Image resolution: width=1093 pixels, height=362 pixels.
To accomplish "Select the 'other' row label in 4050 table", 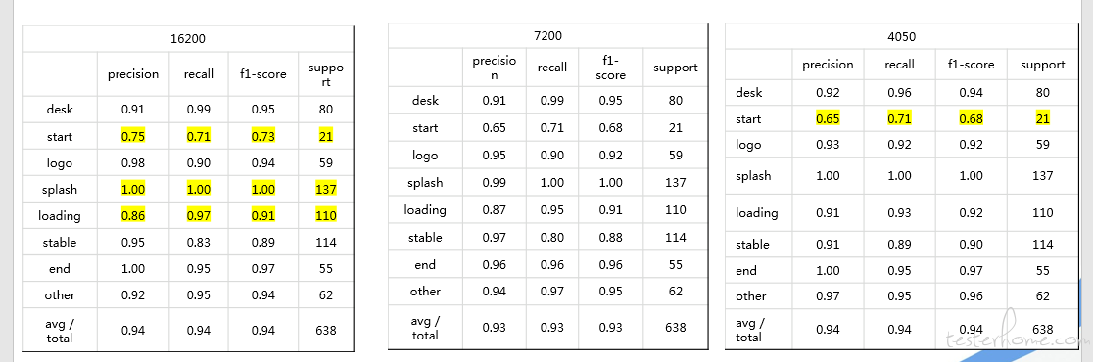I will point(751,296).
